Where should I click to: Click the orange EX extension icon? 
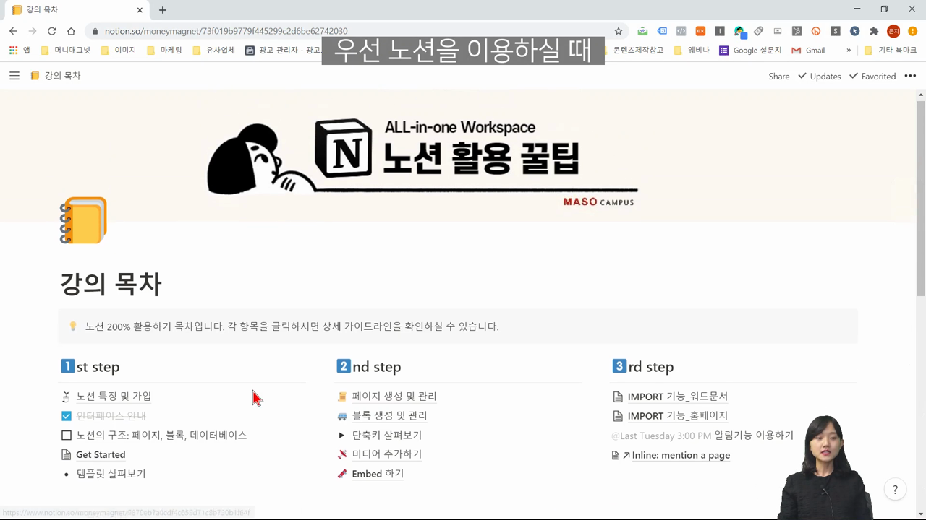click(x=700, y=31)
